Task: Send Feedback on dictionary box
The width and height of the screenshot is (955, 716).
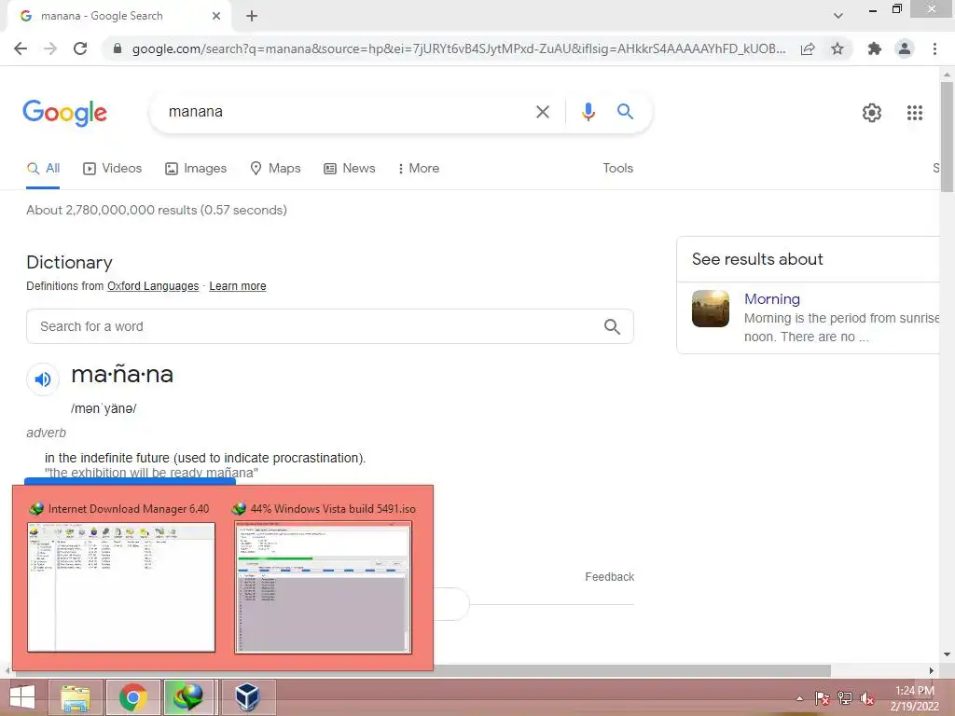Action: pos(609,576)
